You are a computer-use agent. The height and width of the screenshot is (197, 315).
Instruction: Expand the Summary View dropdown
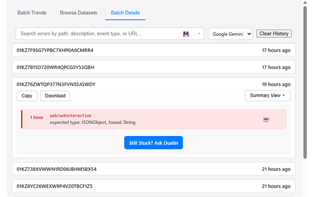pyautogui.click(x=268, y=96)
